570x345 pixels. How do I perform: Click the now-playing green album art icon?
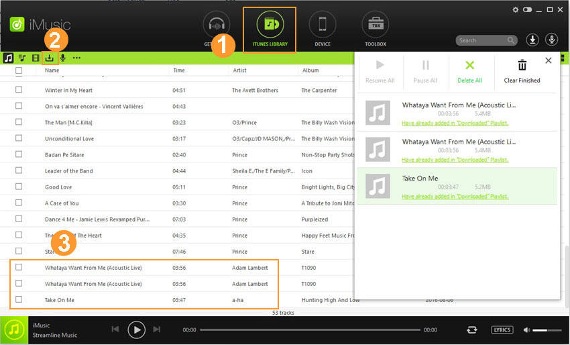(x=14, y=330)
